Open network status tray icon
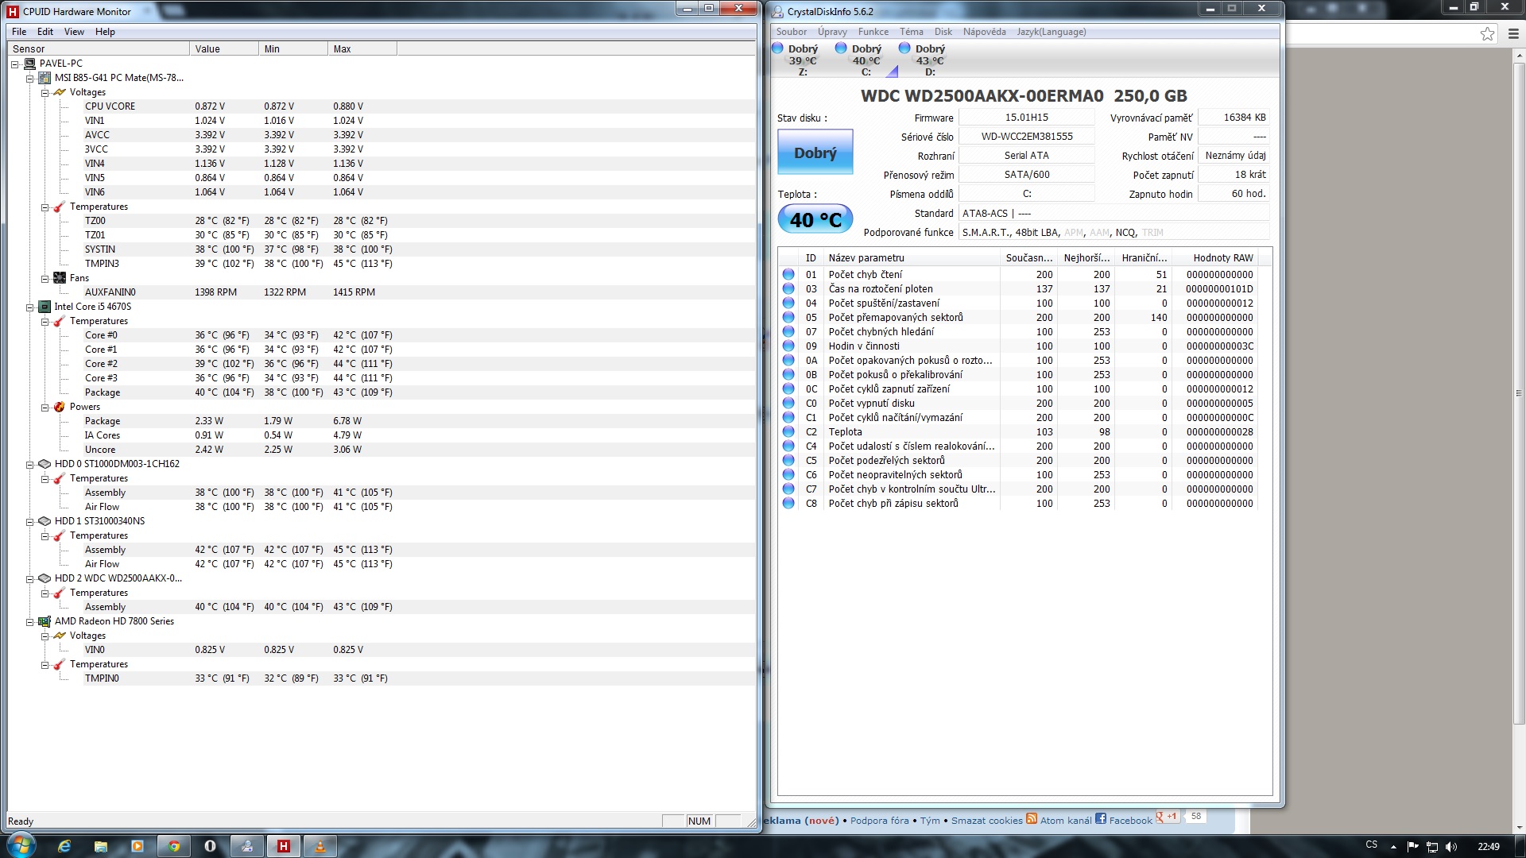The height and width of the screenshot is (858, 1526). [1432, 847]
